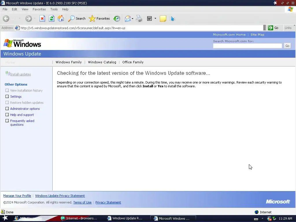
Task: Expand the Forward button history arrow
Action: [35, 18]
